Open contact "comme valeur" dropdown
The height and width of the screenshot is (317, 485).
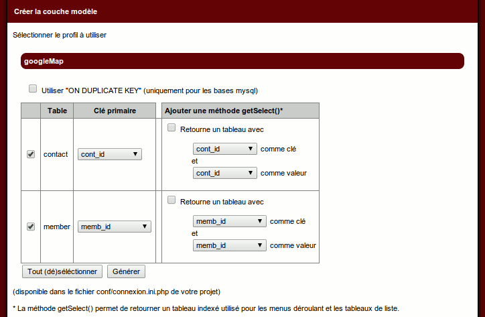[x=225, y=173]
